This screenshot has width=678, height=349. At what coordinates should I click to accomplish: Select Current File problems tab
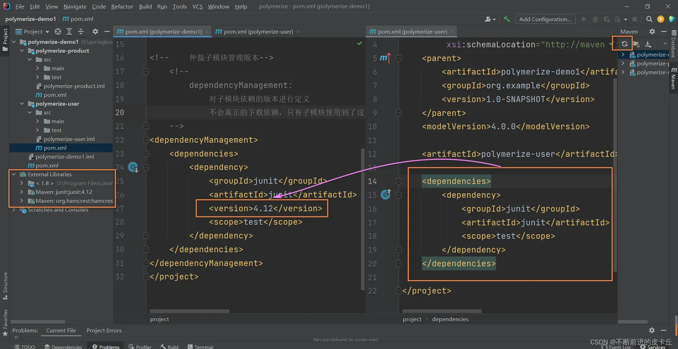click(x=61, y=331)
